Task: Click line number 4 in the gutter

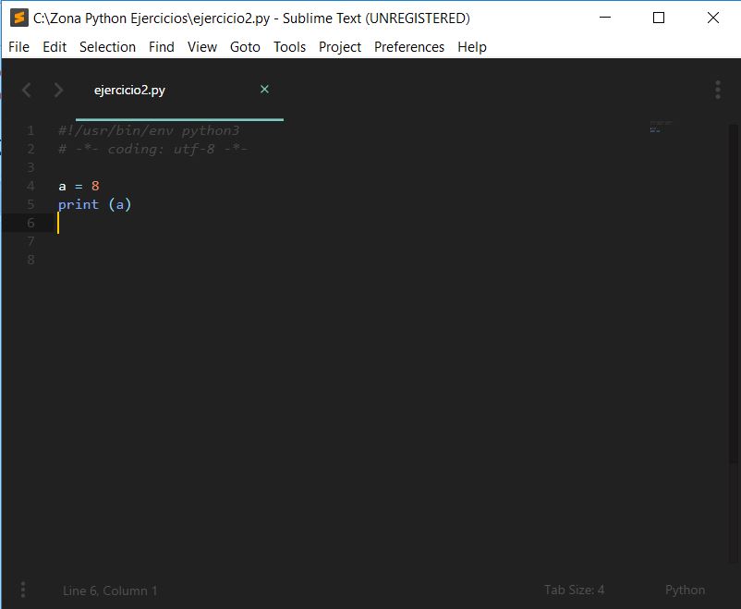Action: (x=30, y=186)
